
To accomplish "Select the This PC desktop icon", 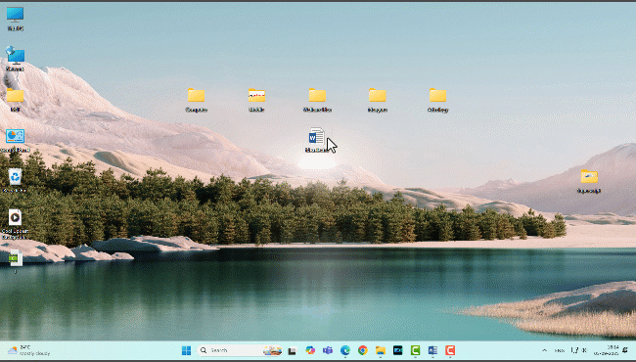I will tap(15, 19).
